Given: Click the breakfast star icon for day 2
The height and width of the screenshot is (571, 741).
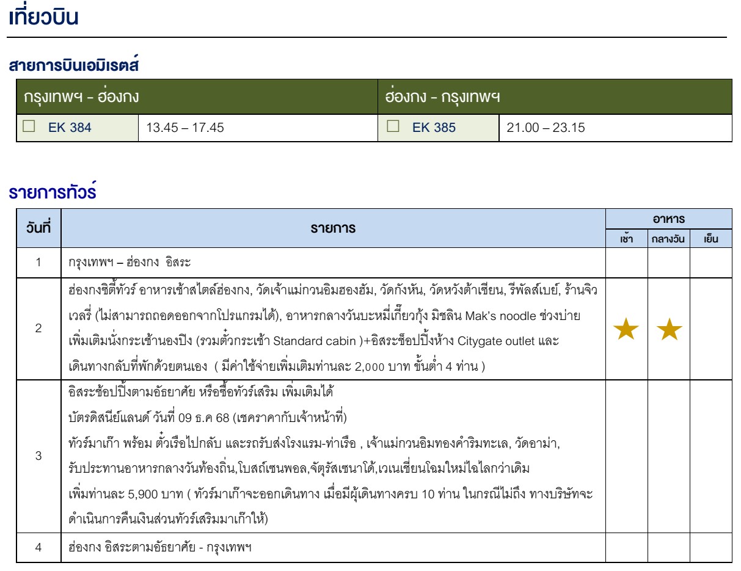Looking at the screenshot, I should click(626, 330).
